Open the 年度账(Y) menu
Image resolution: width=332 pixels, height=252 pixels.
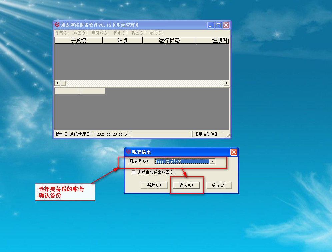(x=100, y=33)
